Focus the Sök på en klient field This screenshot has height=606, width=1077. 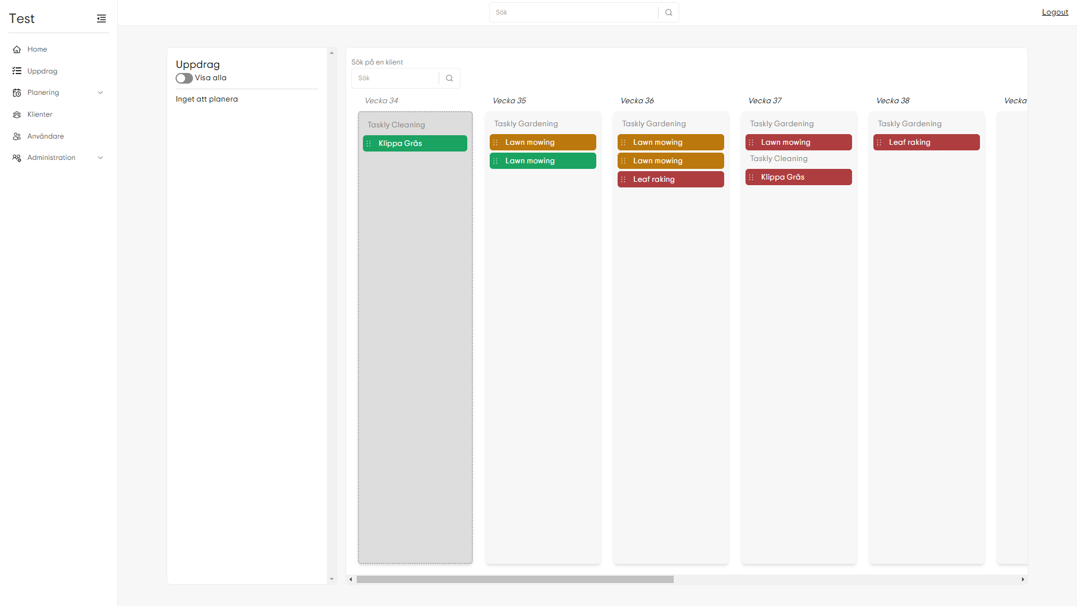click(395, 79)
